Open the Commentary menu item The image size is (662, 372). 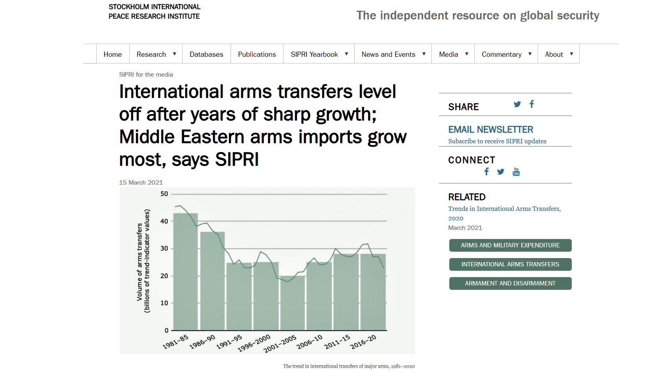click(x=501, y=54)
